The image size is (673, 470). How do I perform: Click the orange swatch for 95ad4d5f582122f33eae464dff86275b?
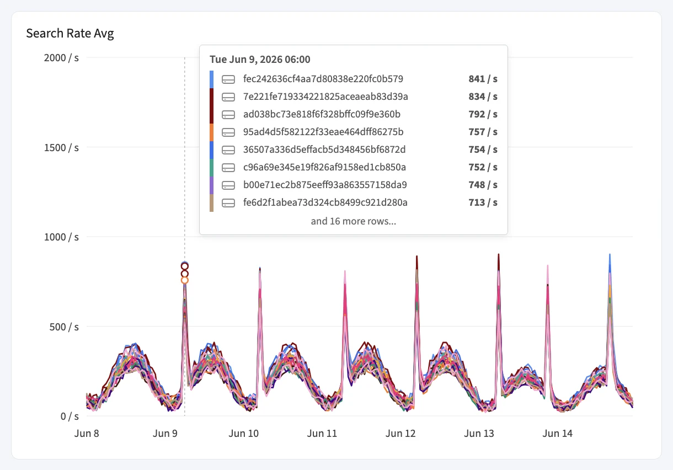coord(211,132)
